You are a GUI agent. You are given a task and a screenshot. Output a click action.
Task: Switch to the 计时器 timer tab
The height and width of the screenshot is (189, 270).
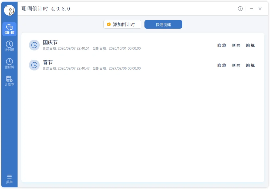(x=9, y=46)
